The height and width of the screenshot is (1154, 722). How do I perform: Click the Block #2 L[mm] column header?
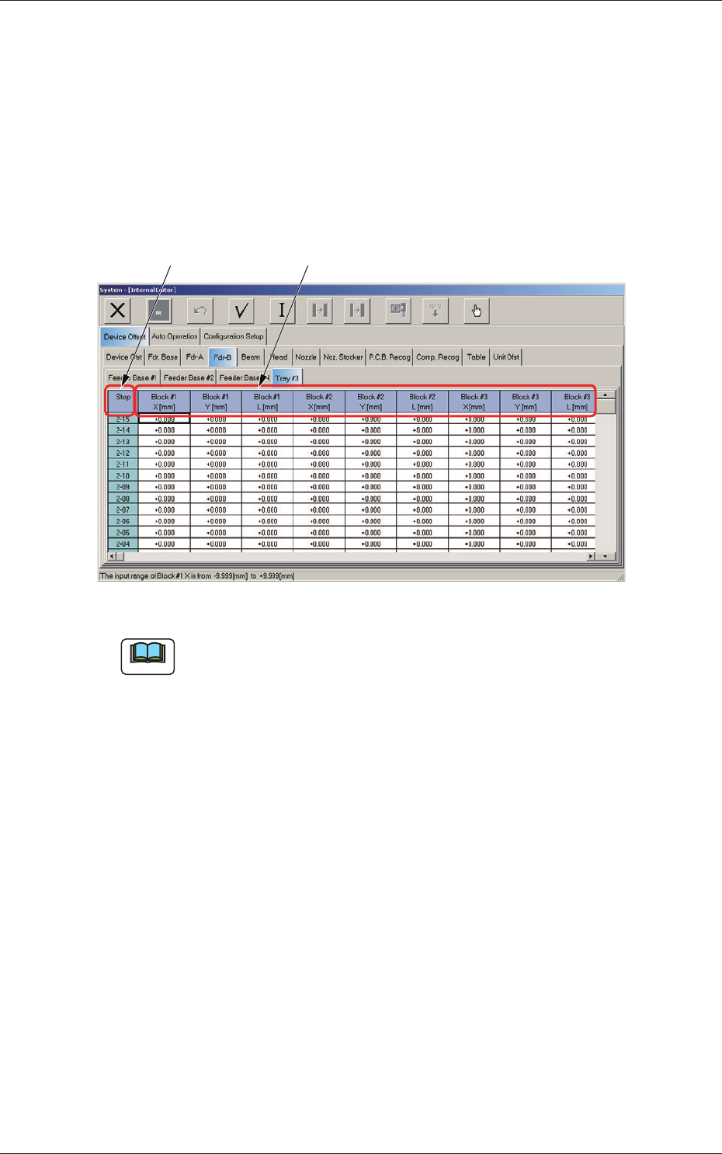[422, 401]
